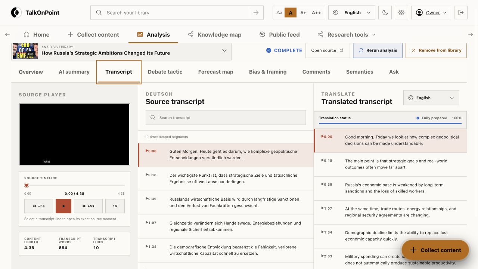Play translated segment at 0:39 flag icon

[x=323, y=184]
